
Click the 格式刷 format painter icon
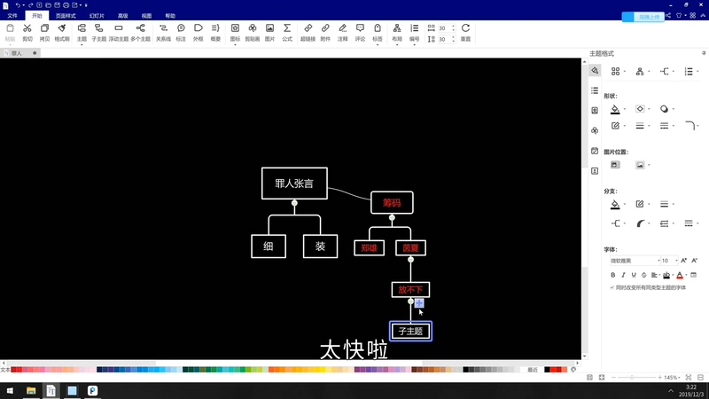(62, 33)
